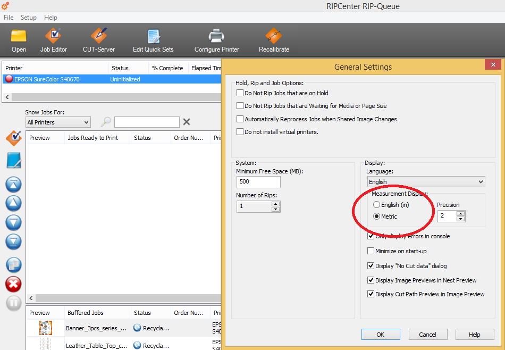Open the Setup menu
The width and height of the screenshot is (505, 350).
tap(29, 18)
